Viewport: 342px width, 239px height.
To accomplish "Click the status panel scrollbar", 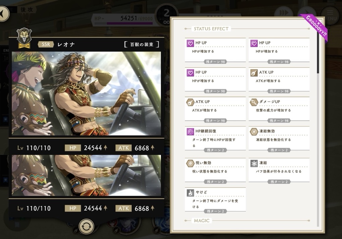I will tap(318, 129).
